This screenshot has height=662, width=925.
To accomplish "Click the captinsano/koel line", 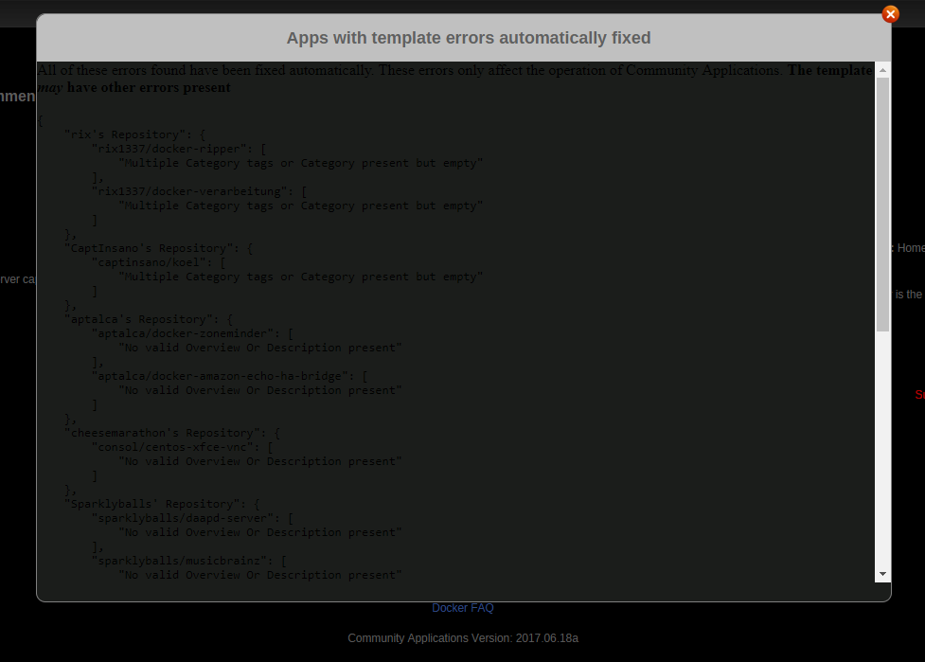I will click(158, 262).
